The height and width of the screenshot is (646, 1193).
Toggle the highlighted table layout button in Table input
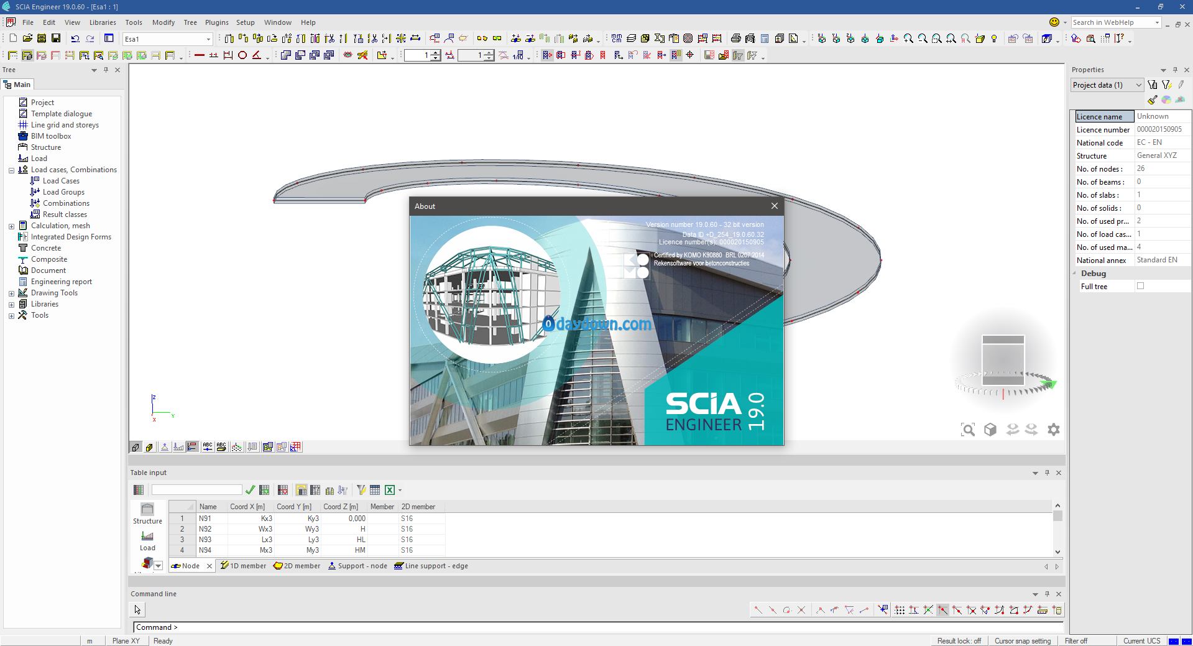(x=301, y=490)
